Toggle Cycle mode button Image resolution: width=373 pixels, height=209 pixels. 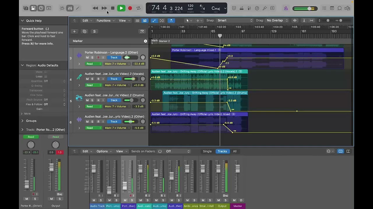138,8
